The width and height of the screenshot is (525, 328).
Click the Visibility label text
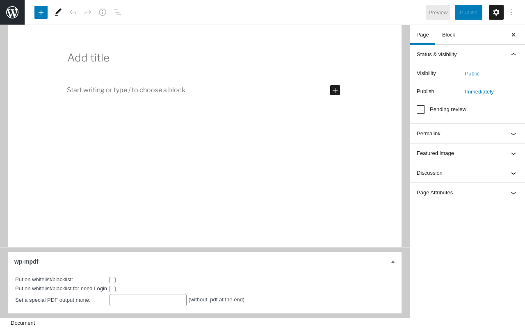426,73
